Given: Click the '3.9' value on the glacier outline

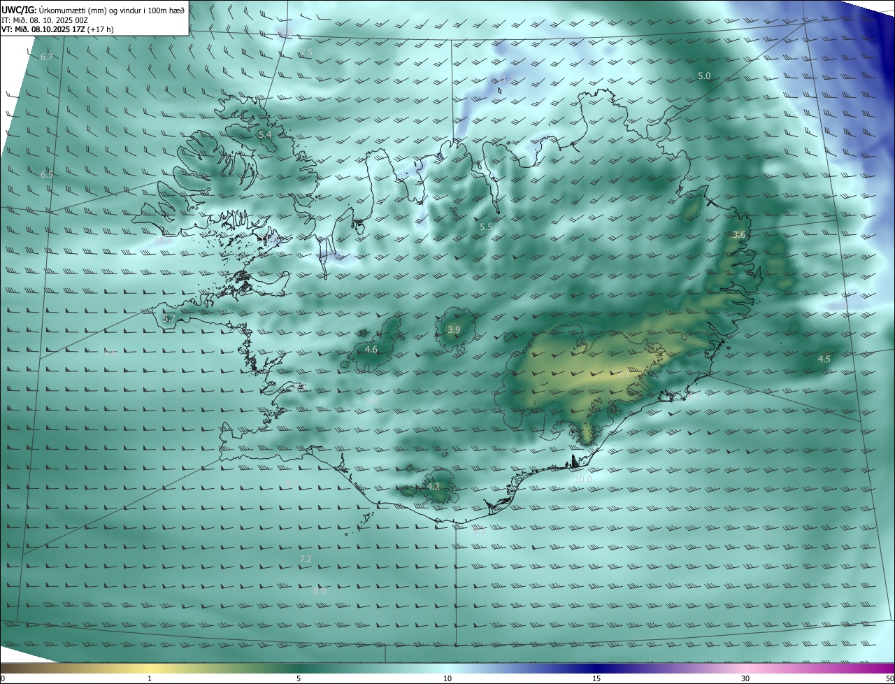Looking at the screenshot, I should (453, 329).
